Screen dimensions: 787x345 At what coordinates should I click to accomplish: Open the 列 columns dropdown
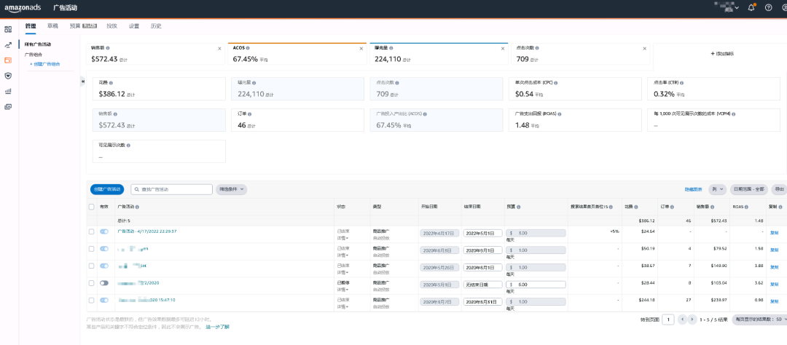[x=717, y=189]
